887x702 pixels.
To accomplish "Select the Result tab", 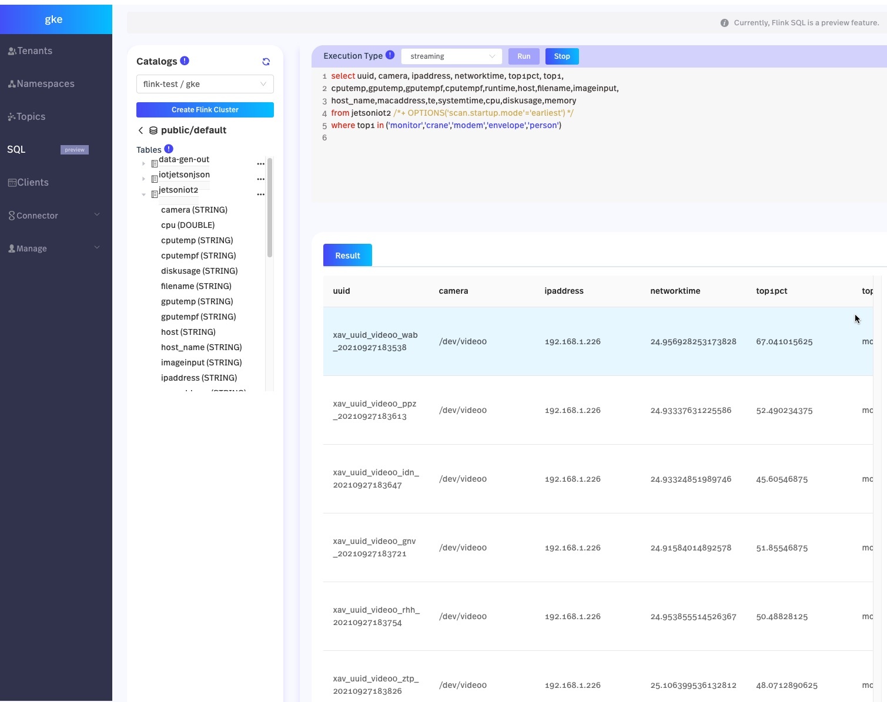I will pyautogui.click(x=347, y=256).
